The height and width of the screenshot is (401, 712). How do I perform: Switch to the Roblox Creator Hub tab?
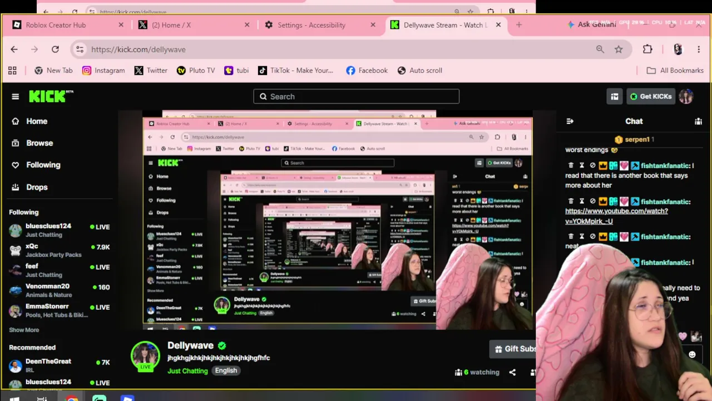[68, 25]
